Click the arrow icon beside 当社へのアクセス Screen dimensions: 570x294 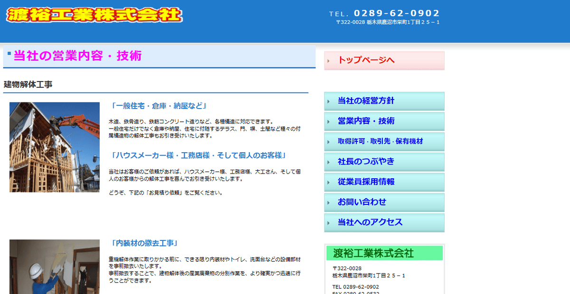328,222
